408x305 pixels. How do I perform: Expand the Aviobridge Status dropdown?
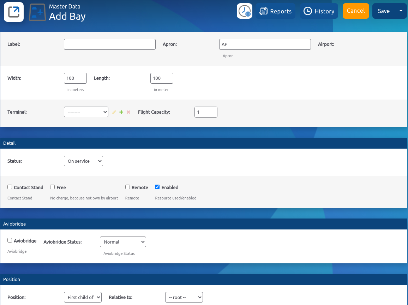(x=123, y=242)
